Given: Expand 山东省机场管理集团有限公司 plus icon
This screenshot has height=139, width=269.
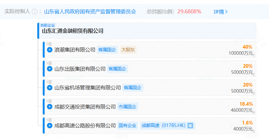Looking at the screenshot, I should [50, 87].
